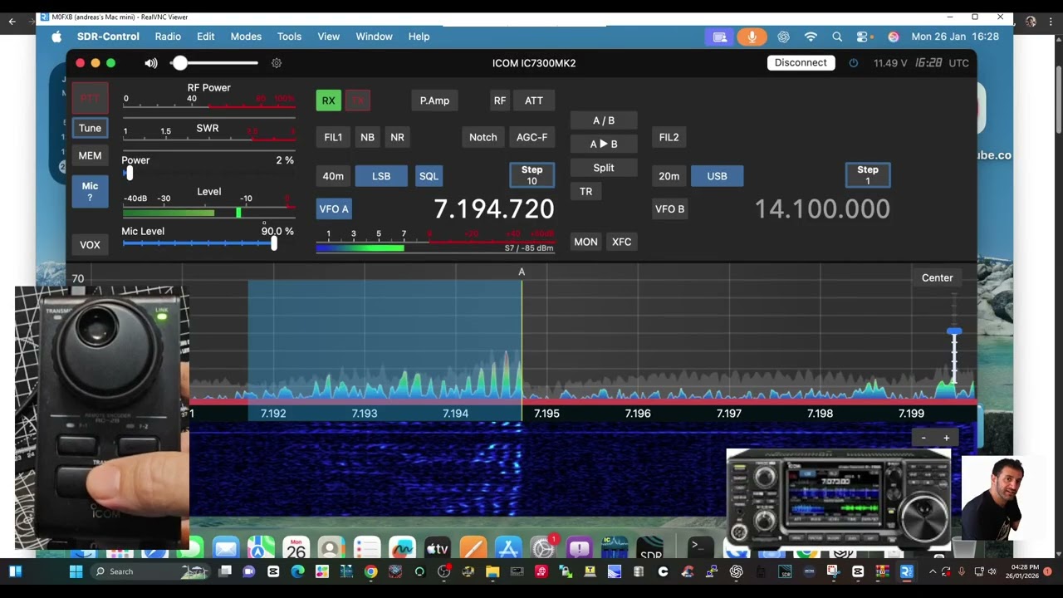
Task: Open the View menu
Action: [328, 37]
